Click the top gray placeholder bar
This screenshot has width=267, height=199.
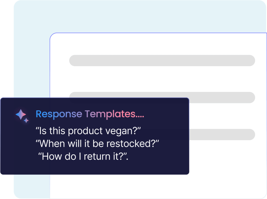pyautogui.click(x=162, y=60)
